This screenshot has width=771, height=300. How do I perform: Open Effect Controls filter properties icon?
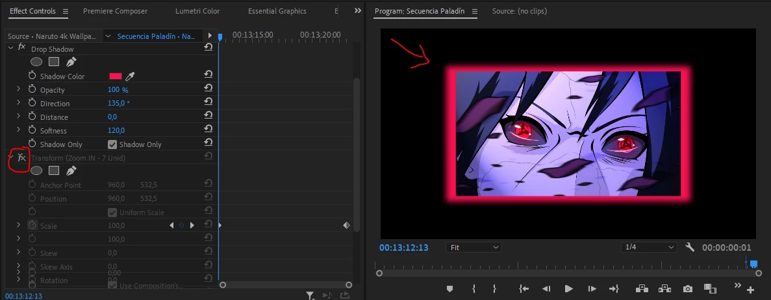coord(310,295)
